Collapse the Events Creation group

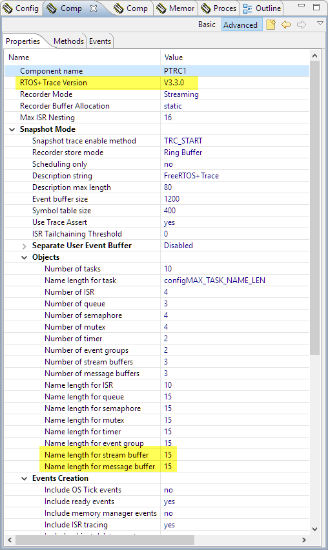click(x=24, y=478)
